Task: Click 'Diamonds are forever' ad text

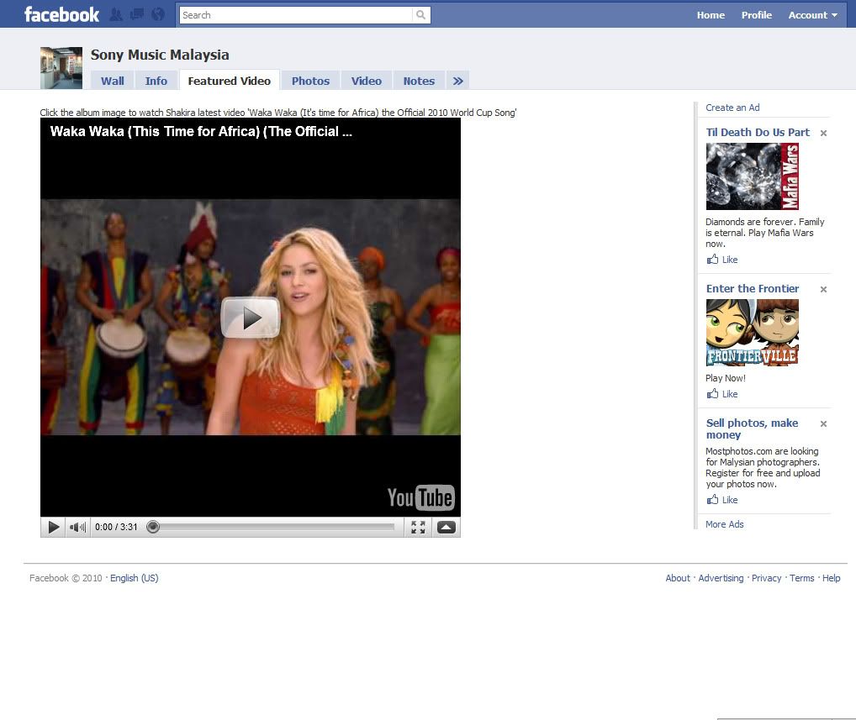Action: (765, 233)
